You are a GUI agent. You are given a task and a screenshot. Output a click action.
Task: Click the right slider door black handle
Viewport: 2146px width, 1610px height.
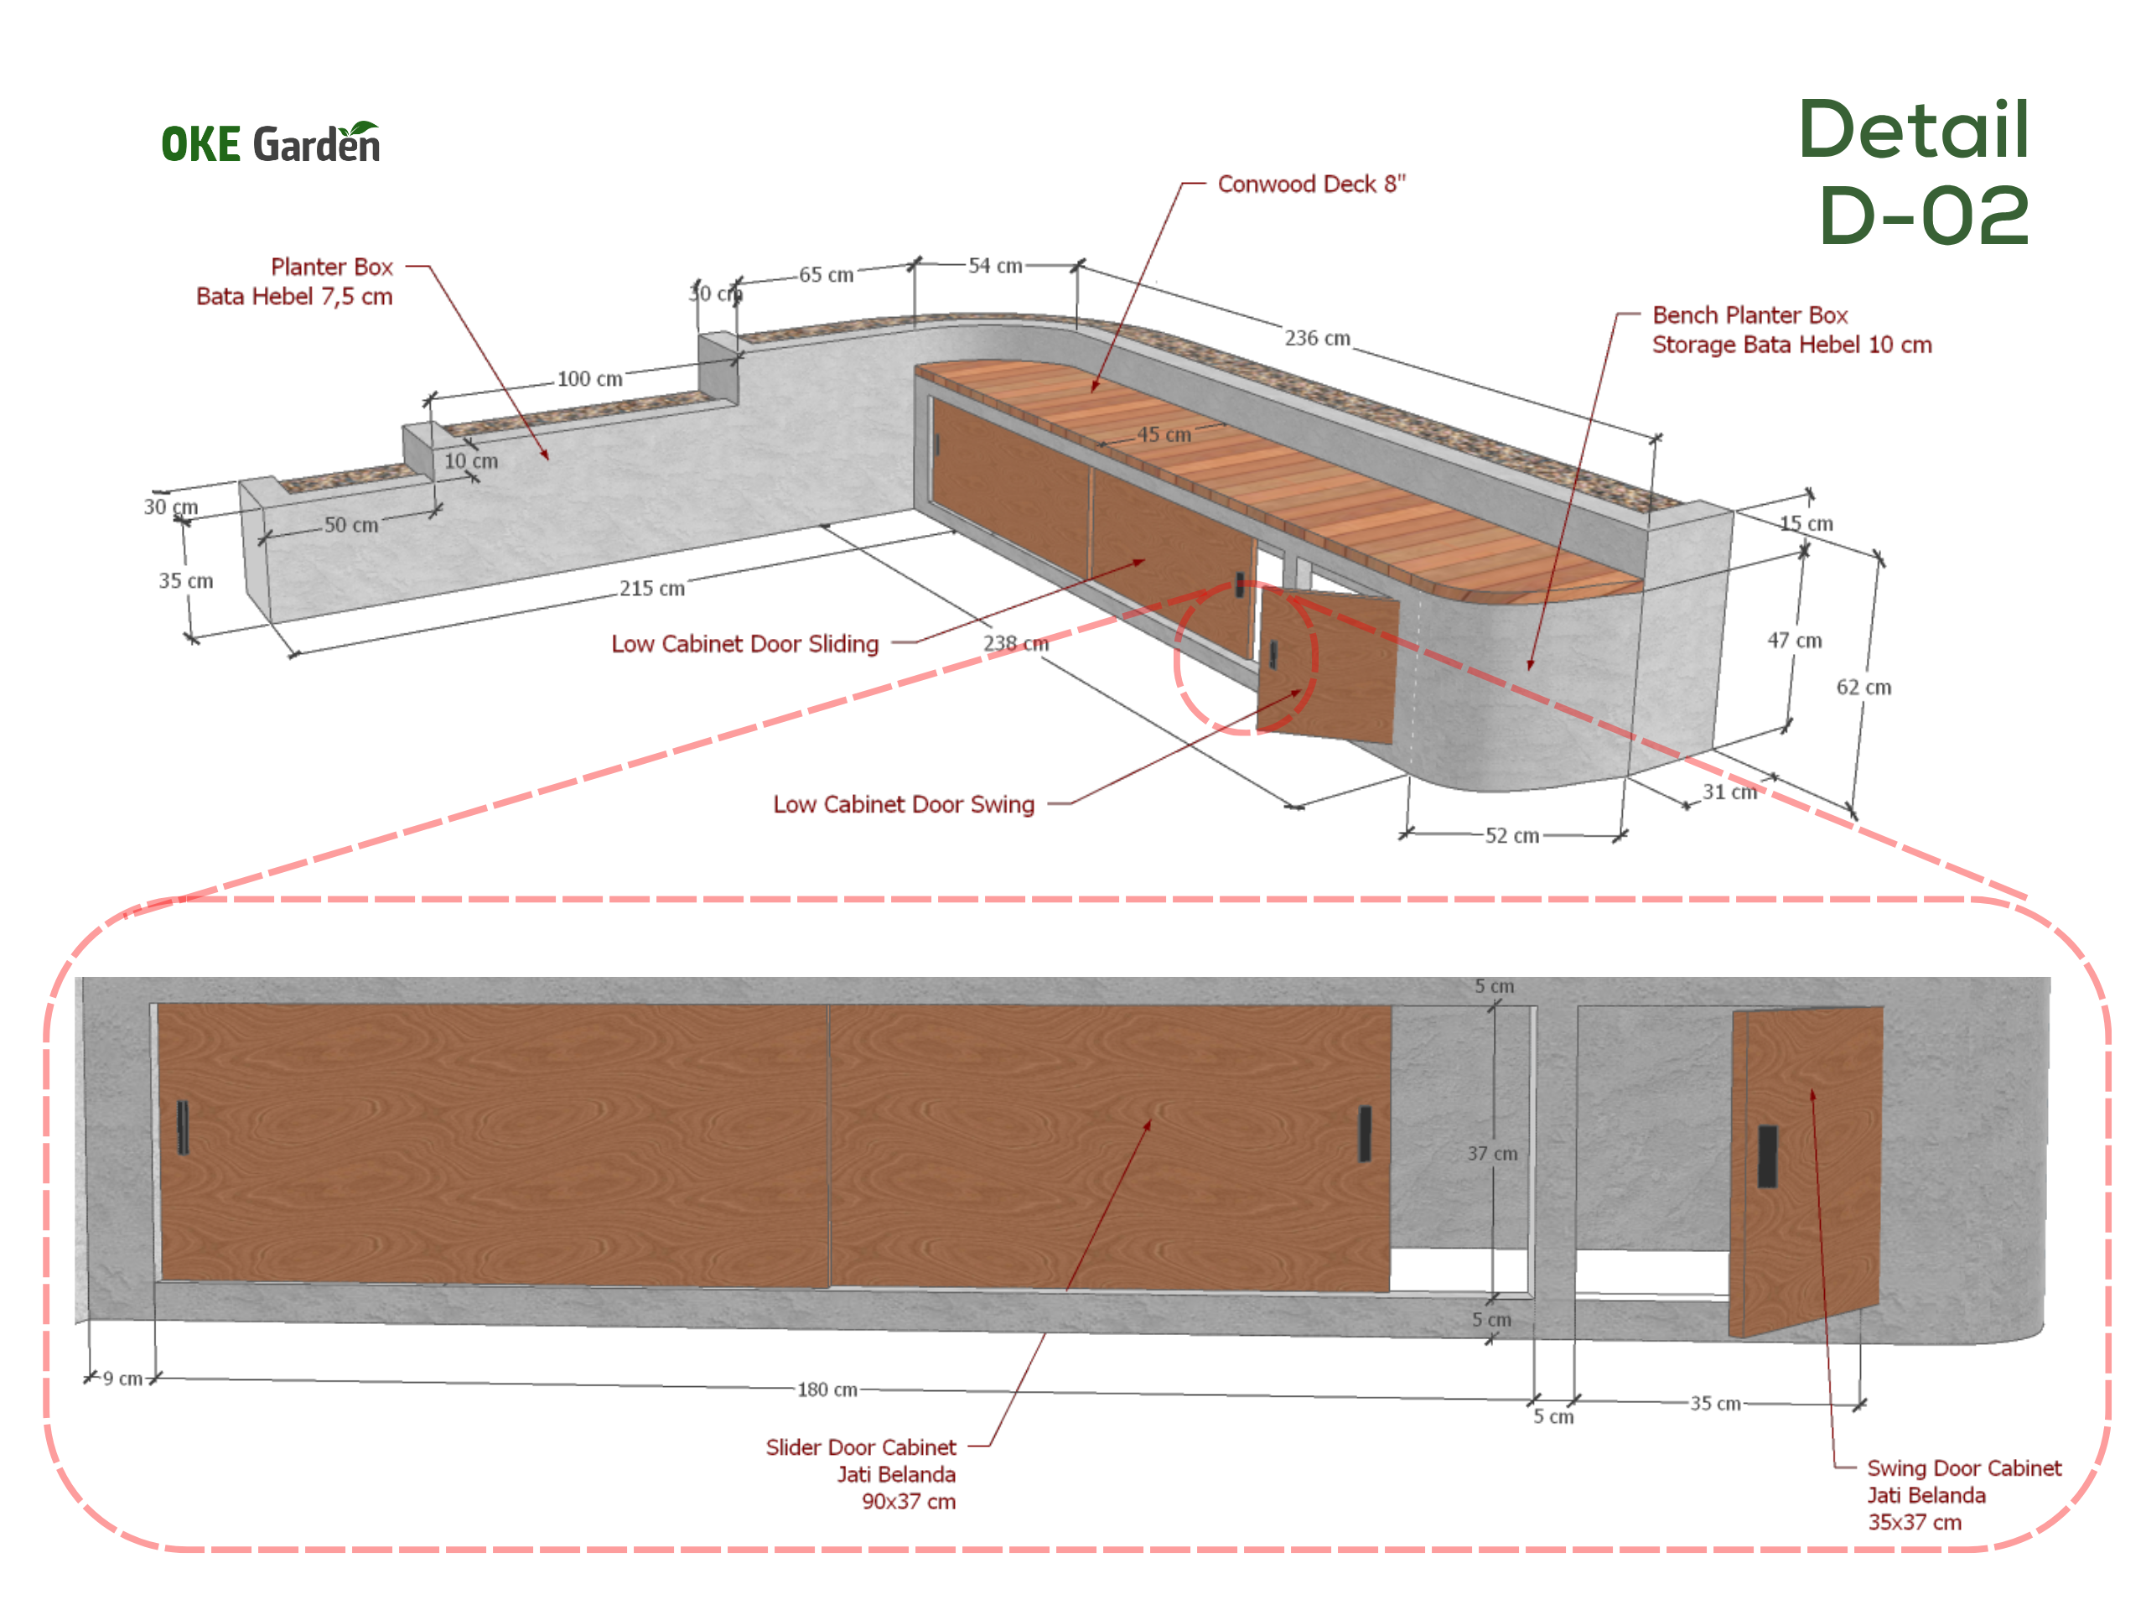coord(1364,1134)
